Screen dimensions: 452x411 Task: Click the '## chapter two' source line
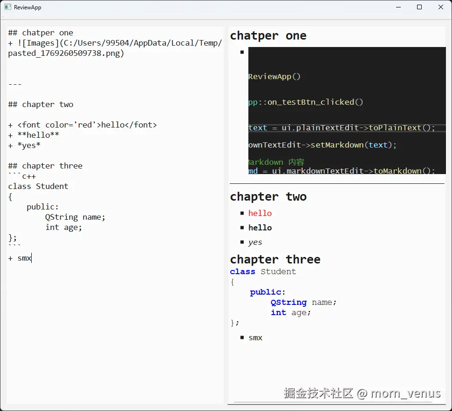tap(41, 104)
